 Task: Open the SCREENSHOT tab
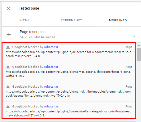[x=71, y=20]
